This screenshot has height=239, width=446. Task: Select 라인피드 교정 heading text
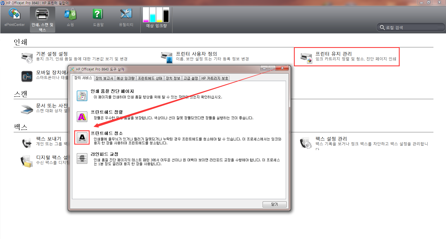[x=104, y=154]
